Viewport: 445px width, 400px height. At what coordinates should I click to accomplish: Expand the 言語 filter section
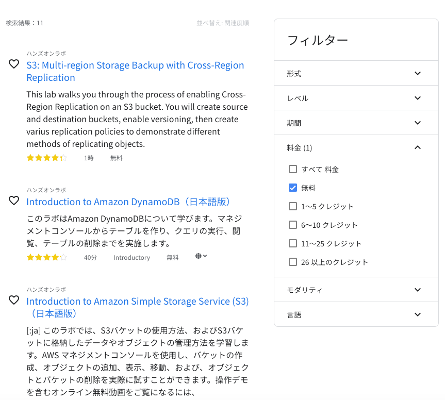[356, 314]
